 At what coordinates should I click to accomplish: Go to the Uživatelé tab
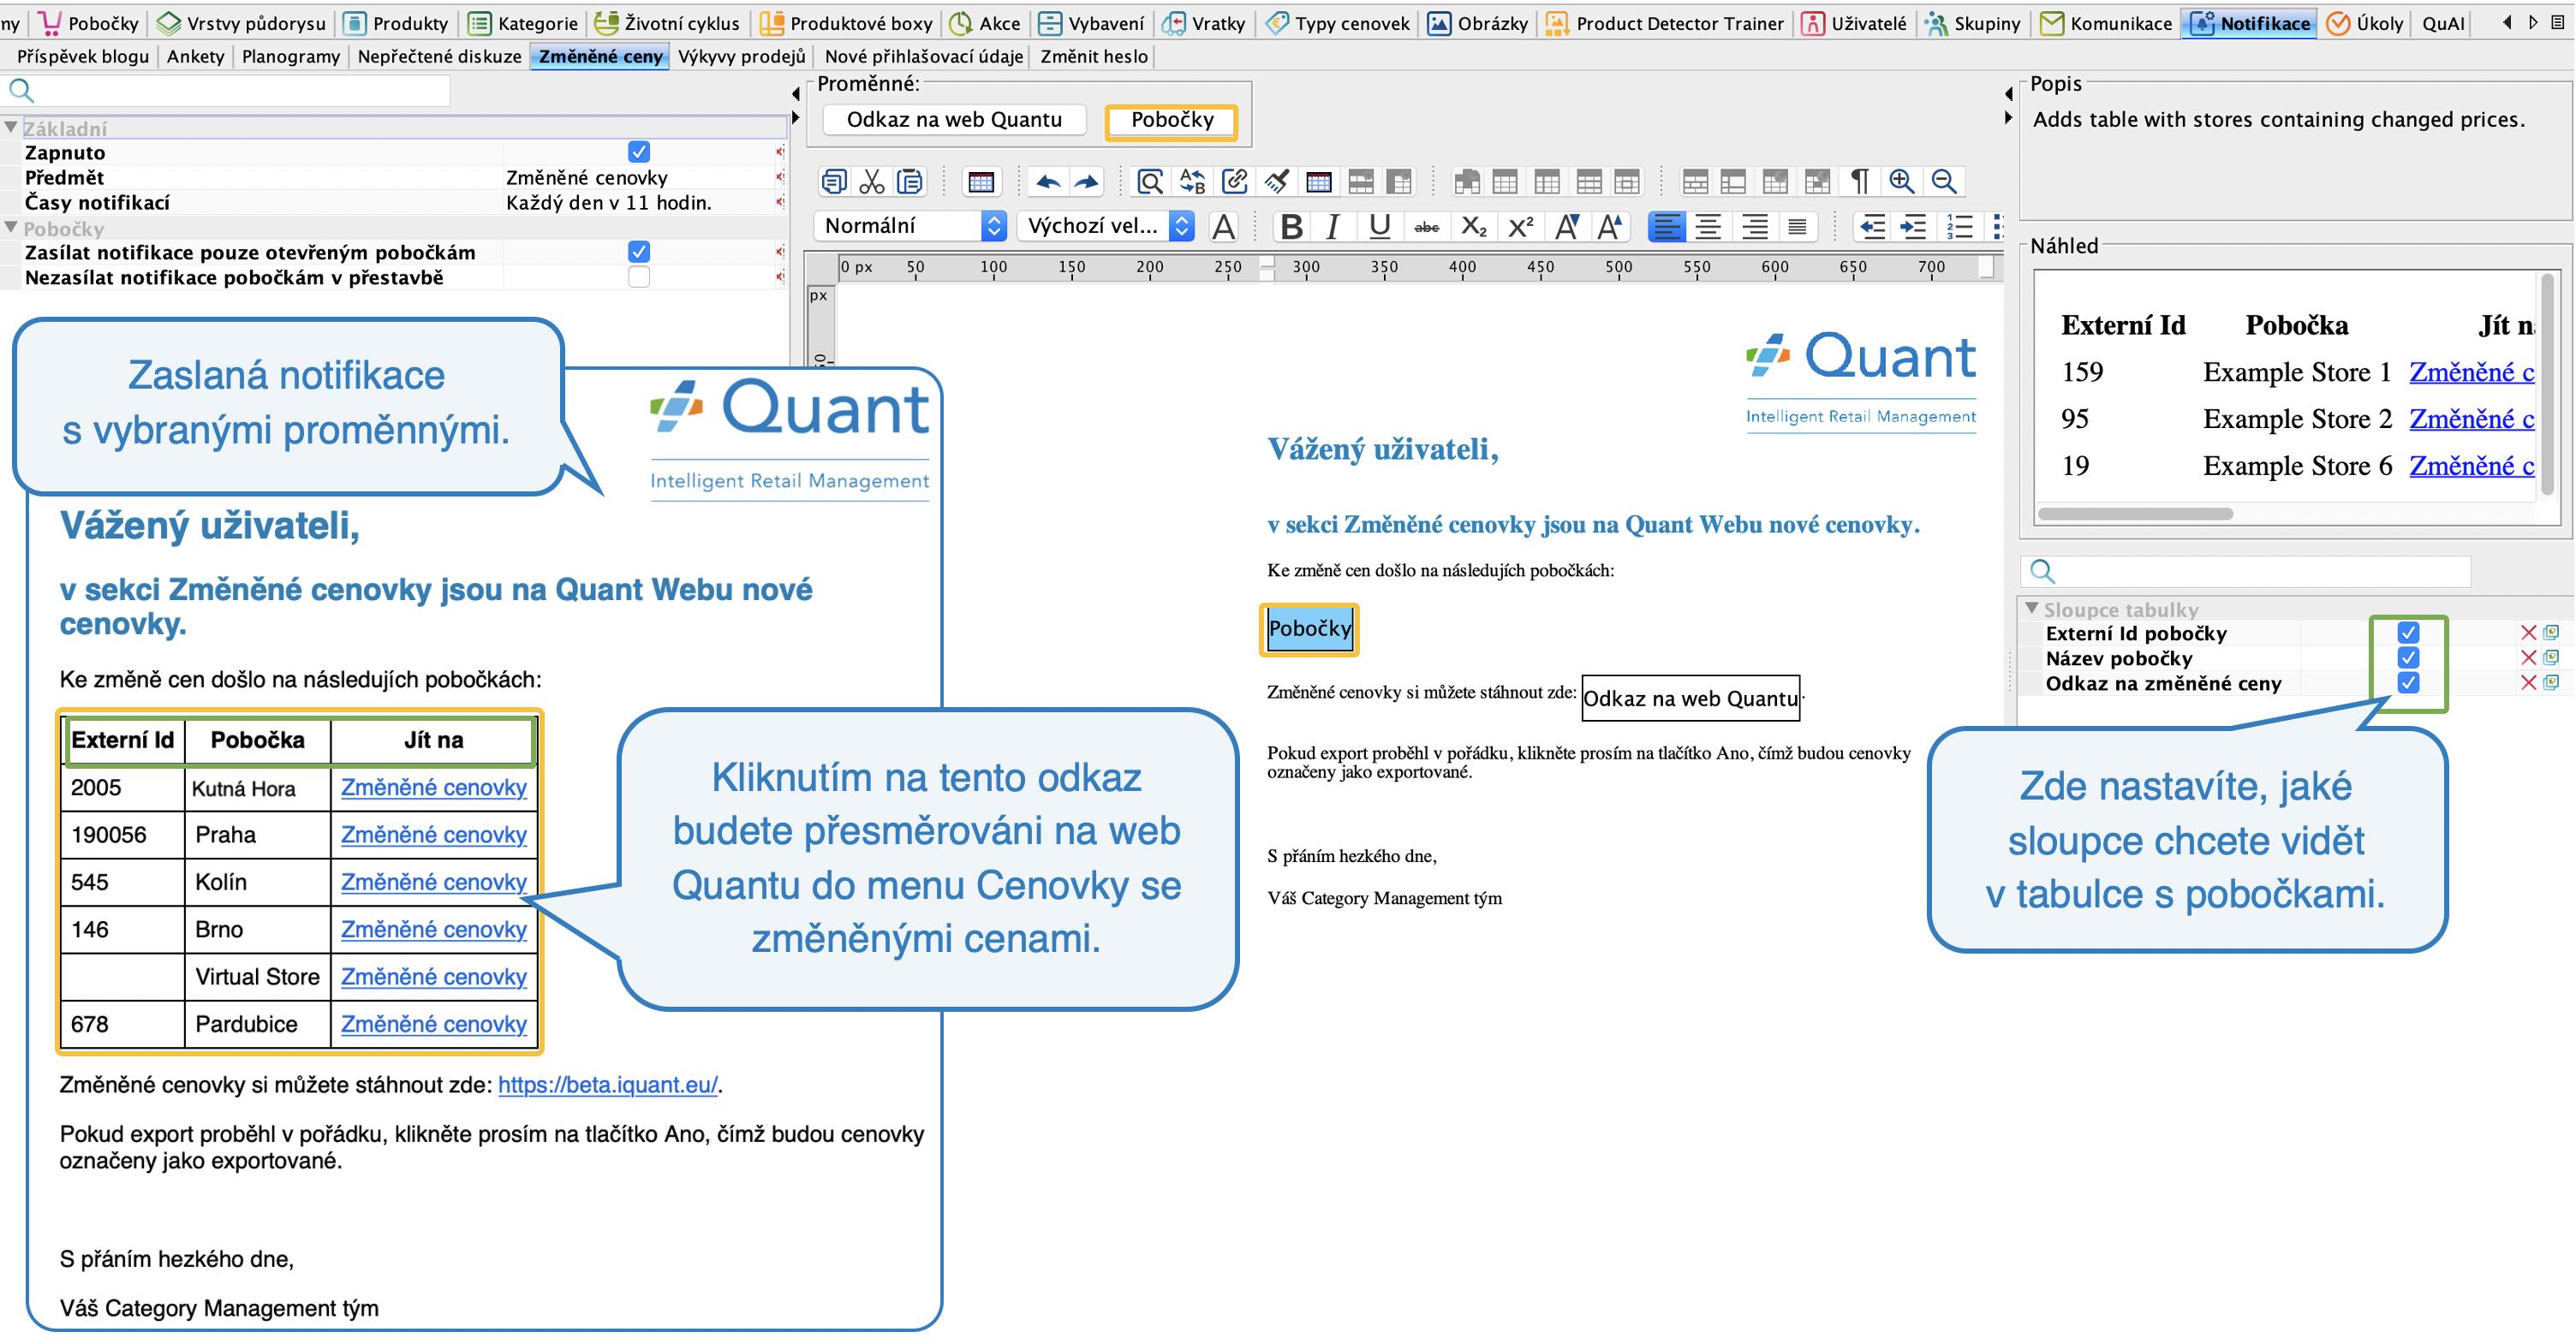[1855, 23]
